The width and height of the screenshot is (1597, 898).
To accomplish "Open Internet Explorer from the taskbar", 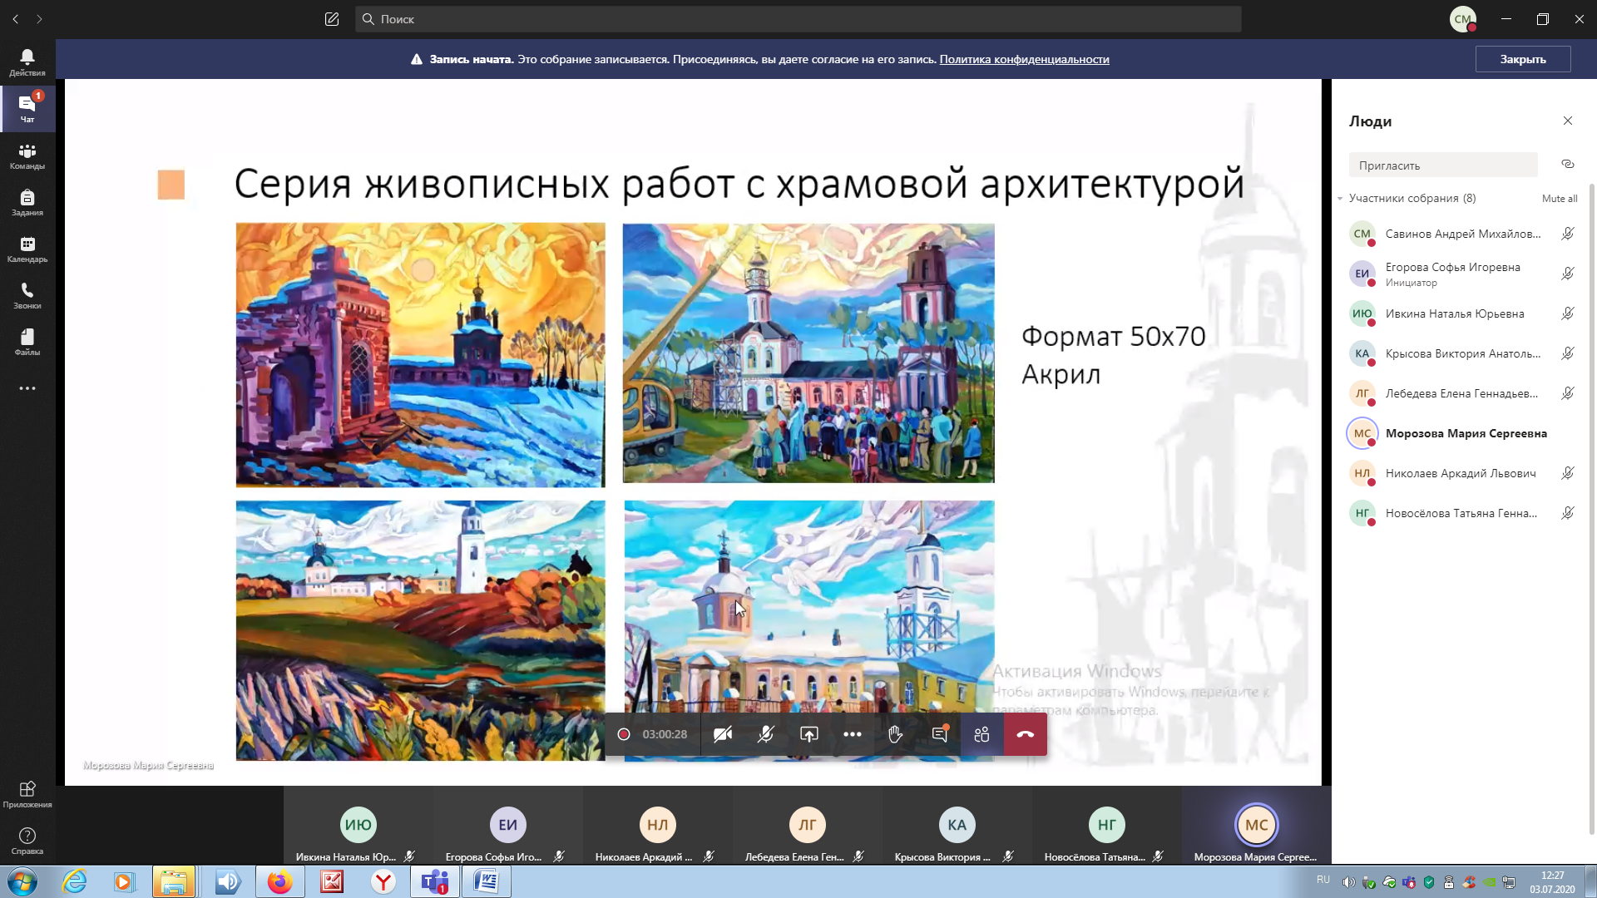I will pos(74,882).
